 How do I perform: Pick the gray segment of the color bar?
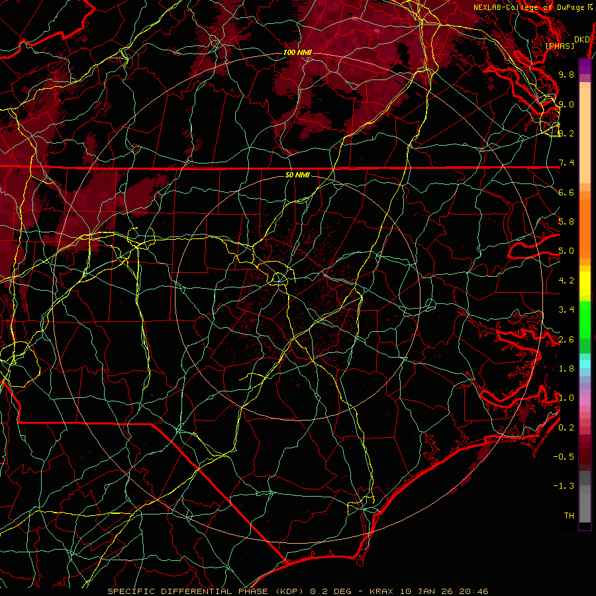[585, 498]
